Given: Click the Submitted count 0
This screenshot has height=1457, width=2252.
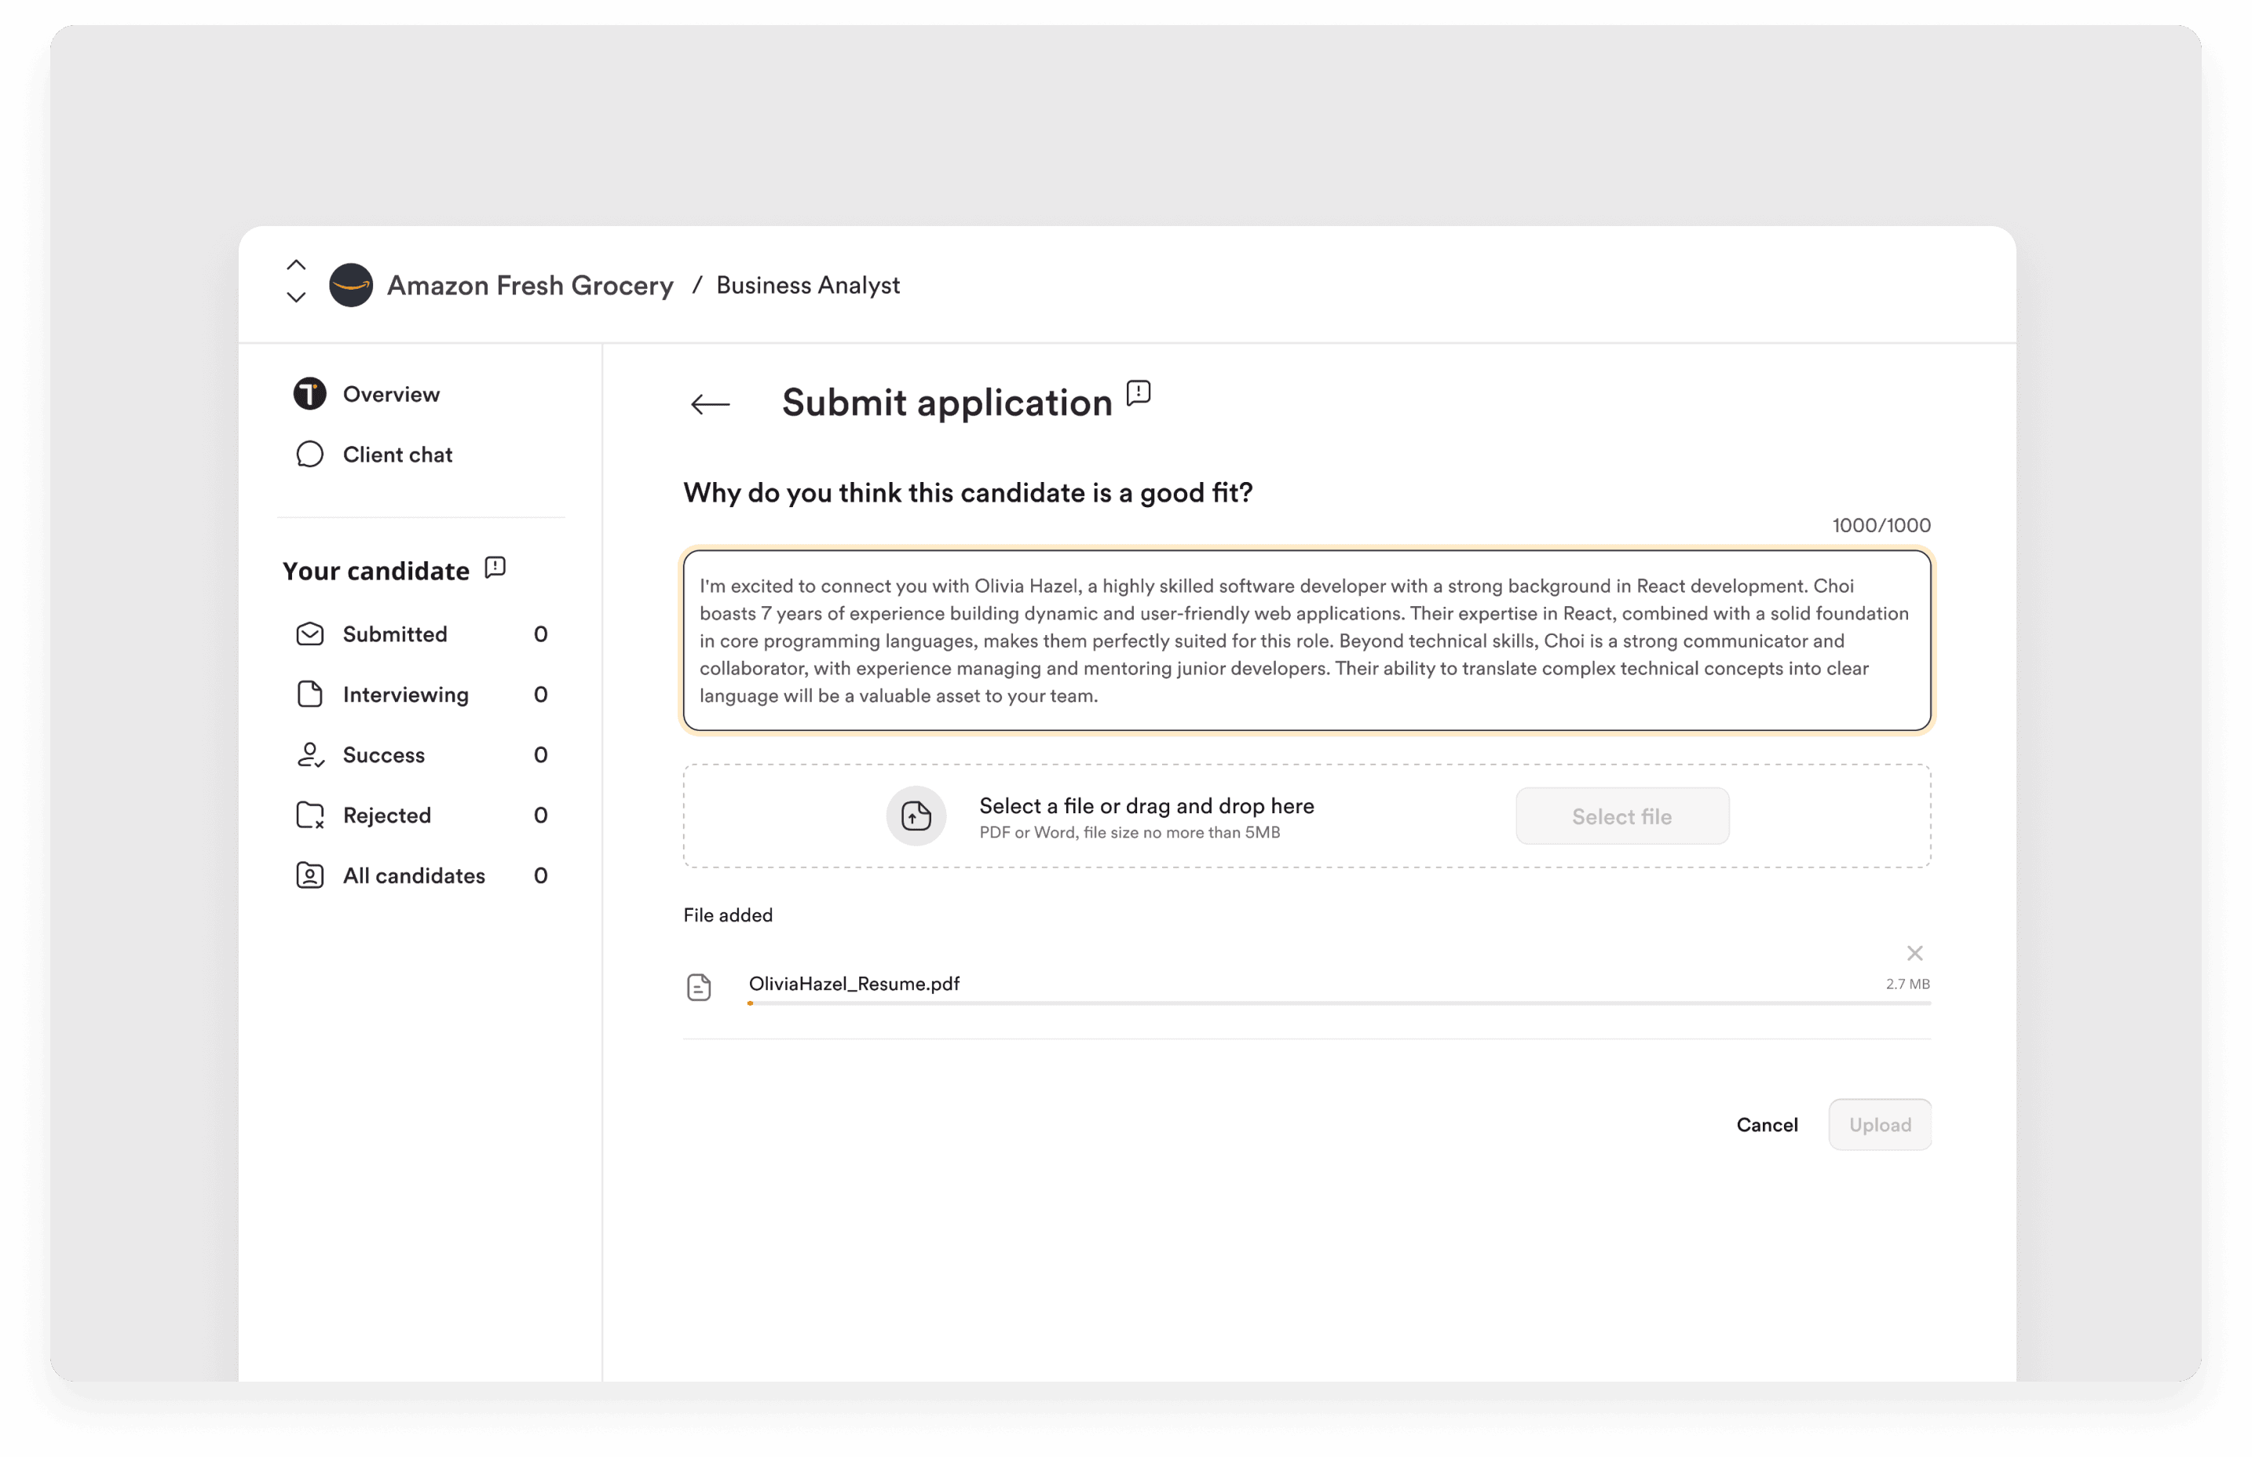Looking at the screenshot, I should coord(540,634).
